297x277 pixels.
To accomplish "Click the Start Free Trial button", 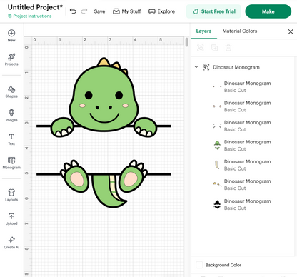I will pyautogui.click(x=213, y=11).
